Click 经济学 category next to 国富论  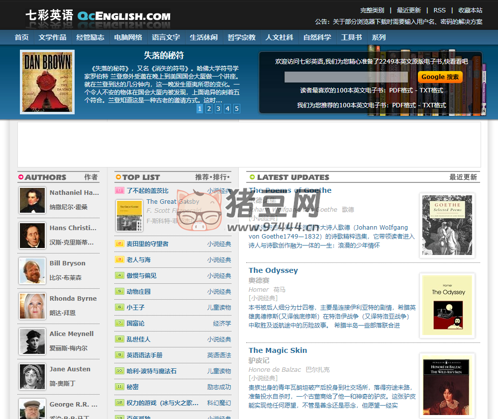tap(222, 323)
